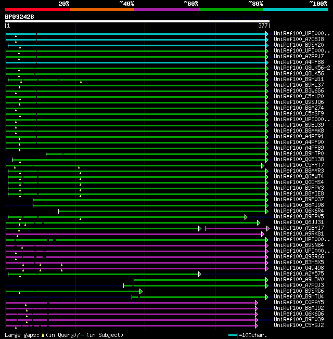Click the arrowhead ending the Q6JJ31 alignment
The width and height of the screenshot is (333, 339).
pyautogui.click(x=258, y=223)
